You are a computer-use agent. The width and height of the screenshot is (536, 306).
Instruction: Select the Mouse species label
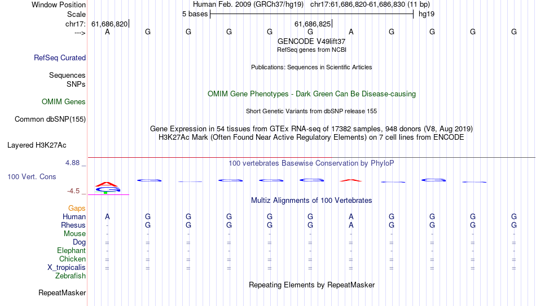click(74, 234)
